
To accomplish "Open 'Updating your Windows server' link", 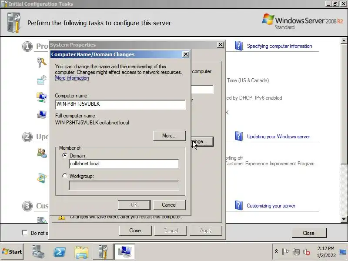I will tap(278, 137).
